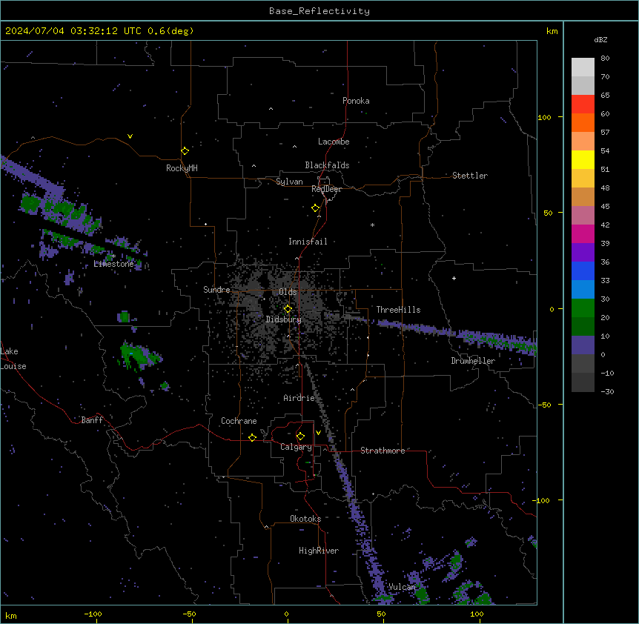Image resolution: width=639 pixels, height=624 pixels.
Task: Click the Cochrane label
Action: tap(239, 421)
